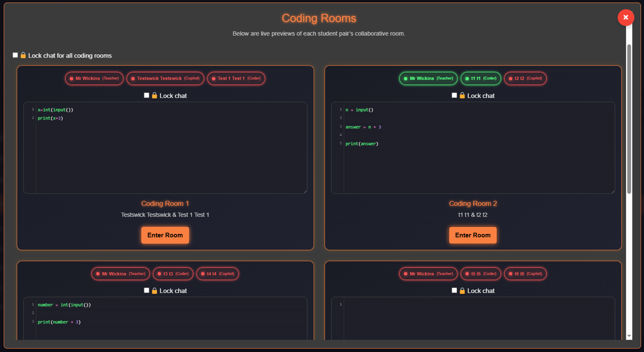Select the t2 t2 Copilot badge
This screenshot has width=644, height=352.
tap(525, 78)
